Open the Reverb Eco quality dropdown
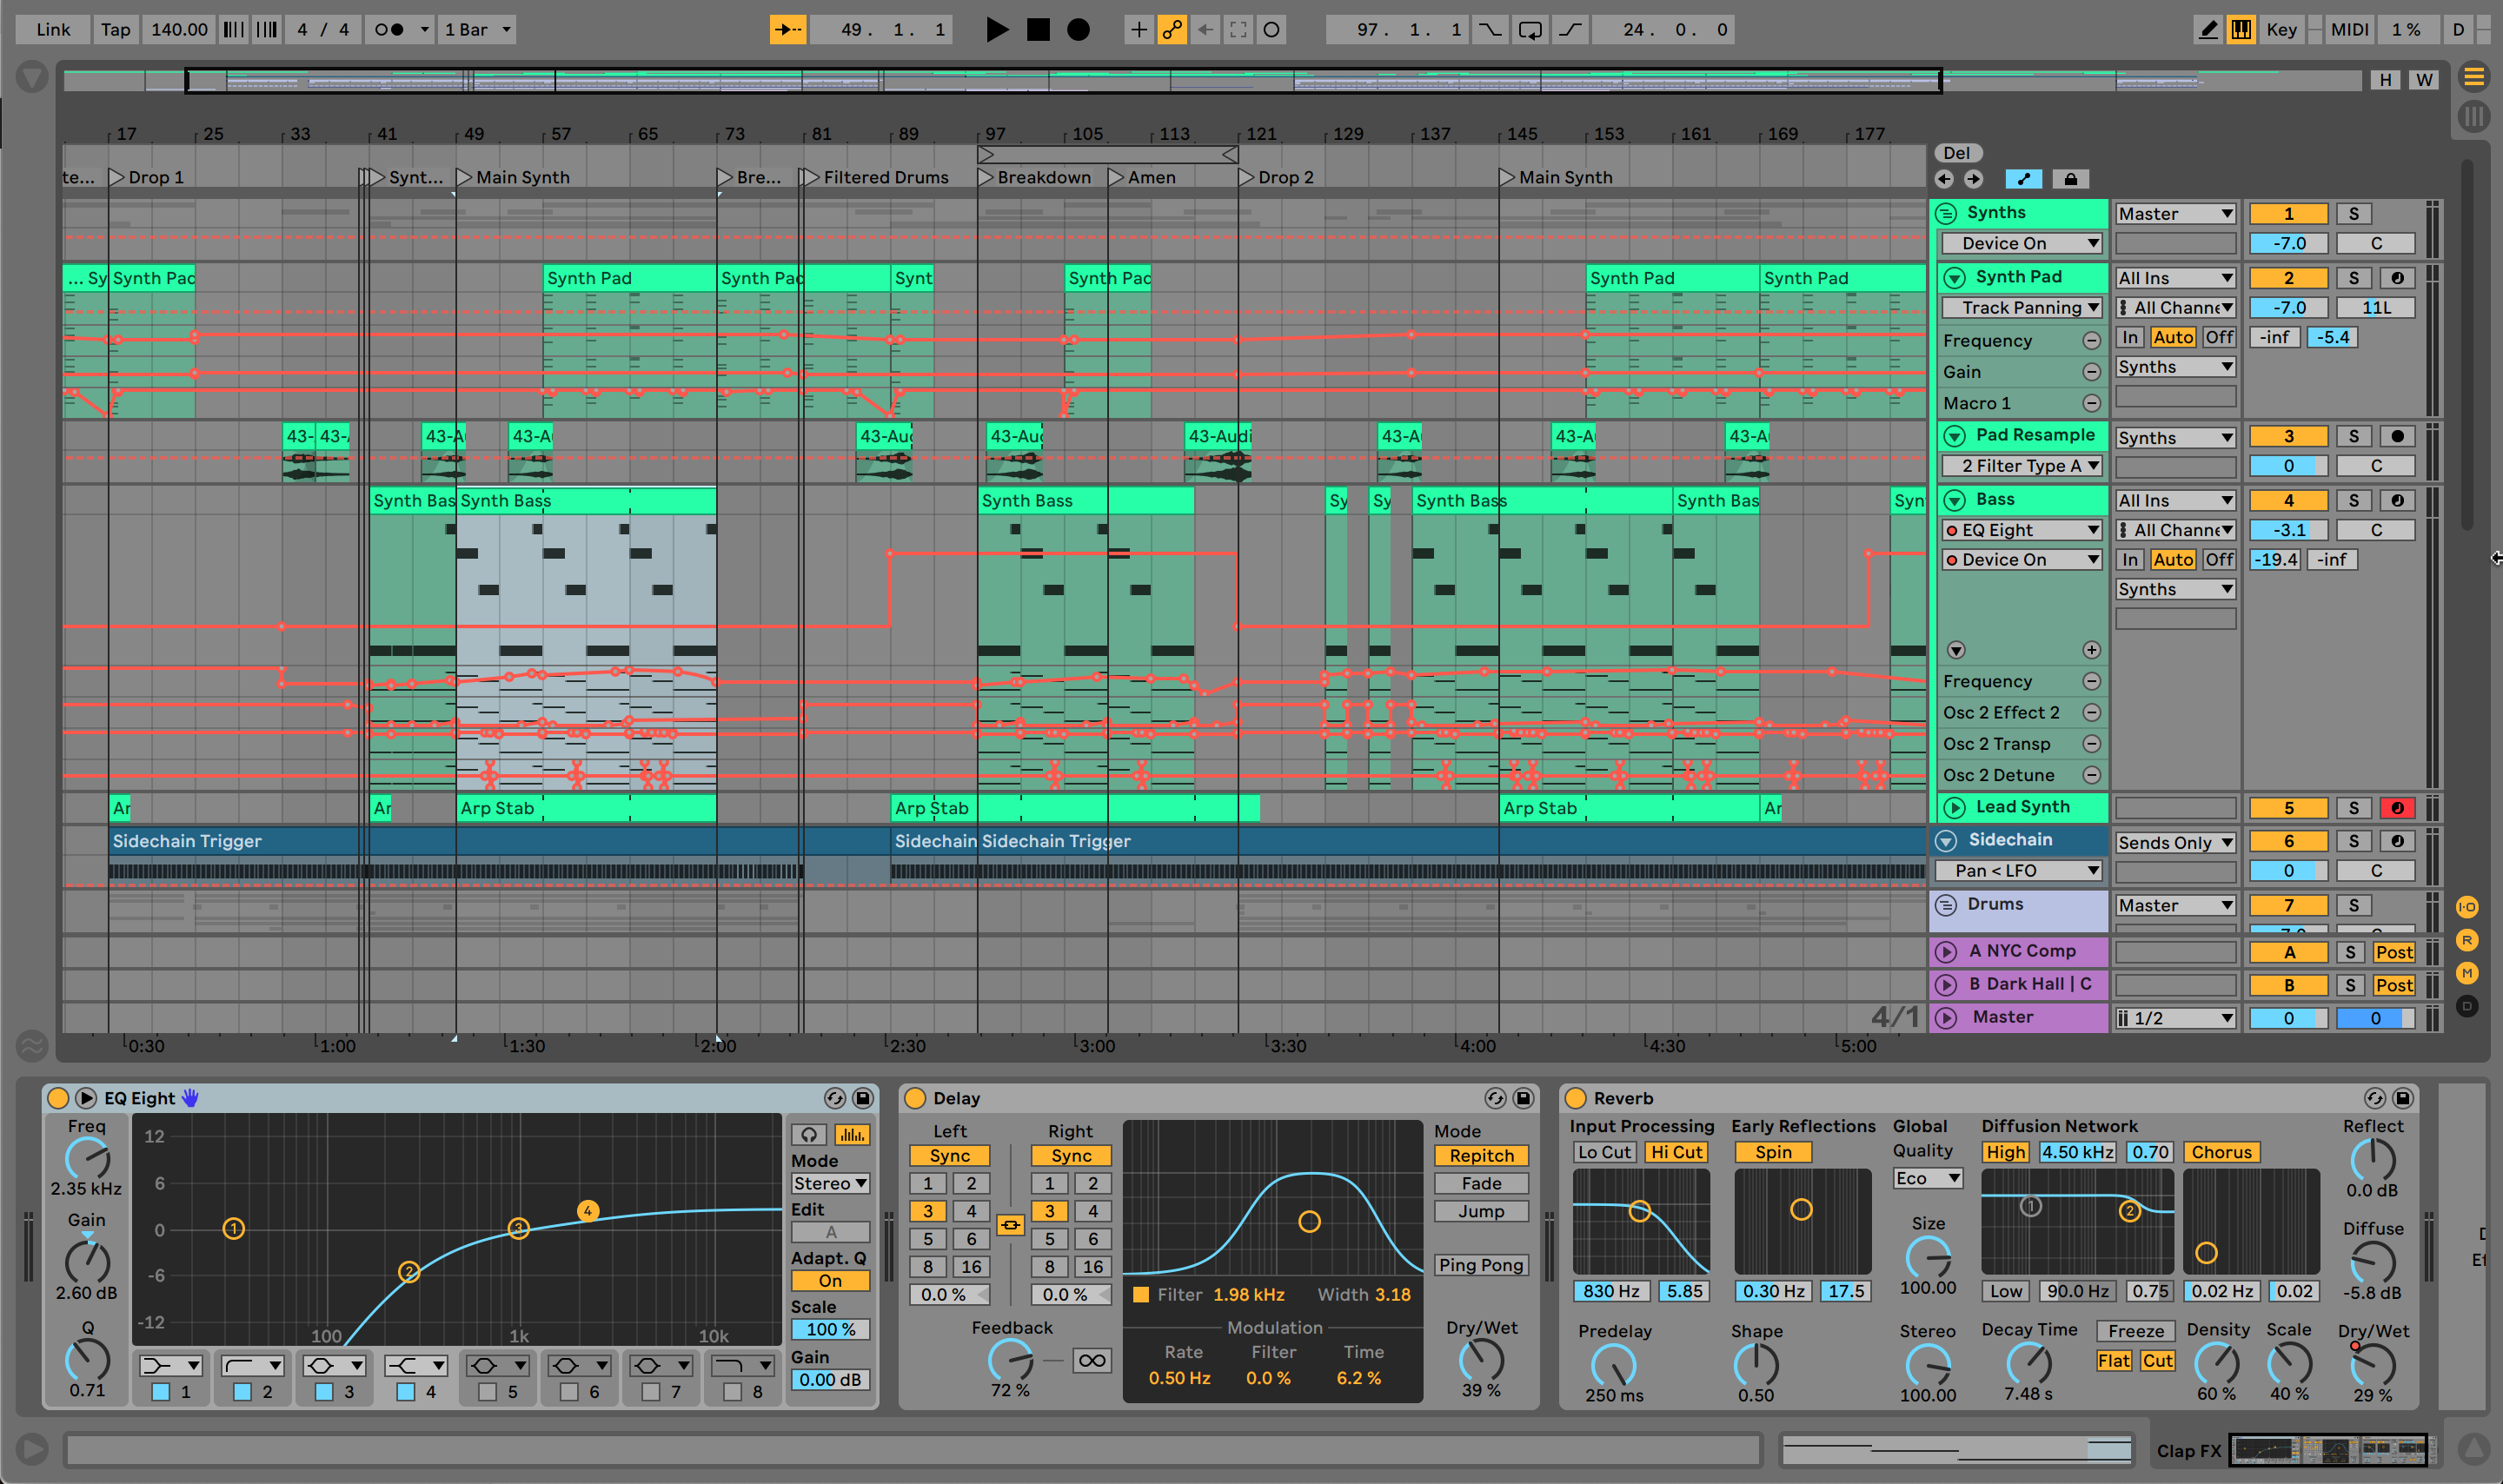This screenshot has height=1484, width=2503. point(1927,1178)
